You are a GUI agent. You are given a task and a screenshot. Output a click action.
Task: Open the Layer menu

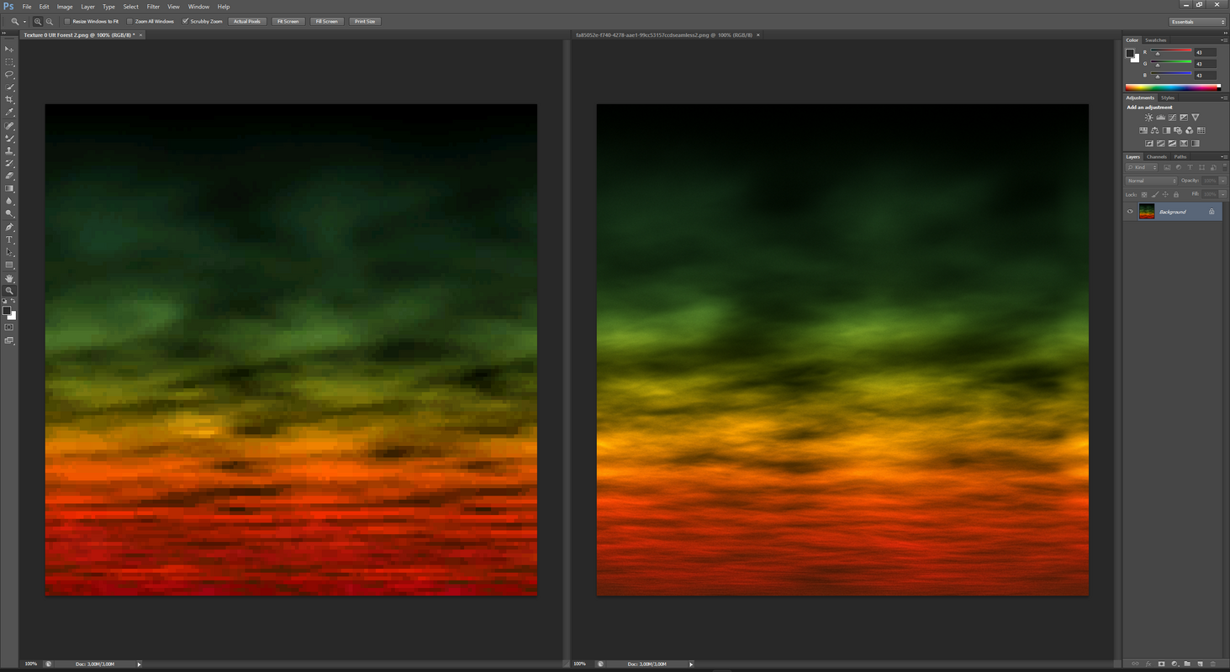click(x=88, y=7)
